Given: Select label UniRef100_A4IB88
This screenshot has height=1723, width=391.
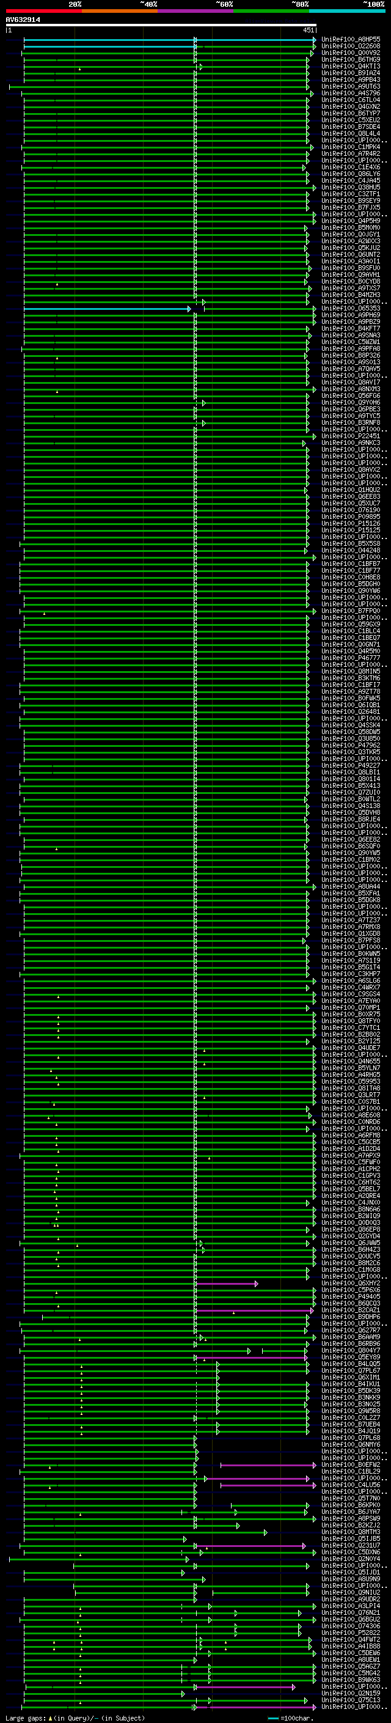Looking at the screenshot, I should pyautogui.click(x=351, y=1646).
